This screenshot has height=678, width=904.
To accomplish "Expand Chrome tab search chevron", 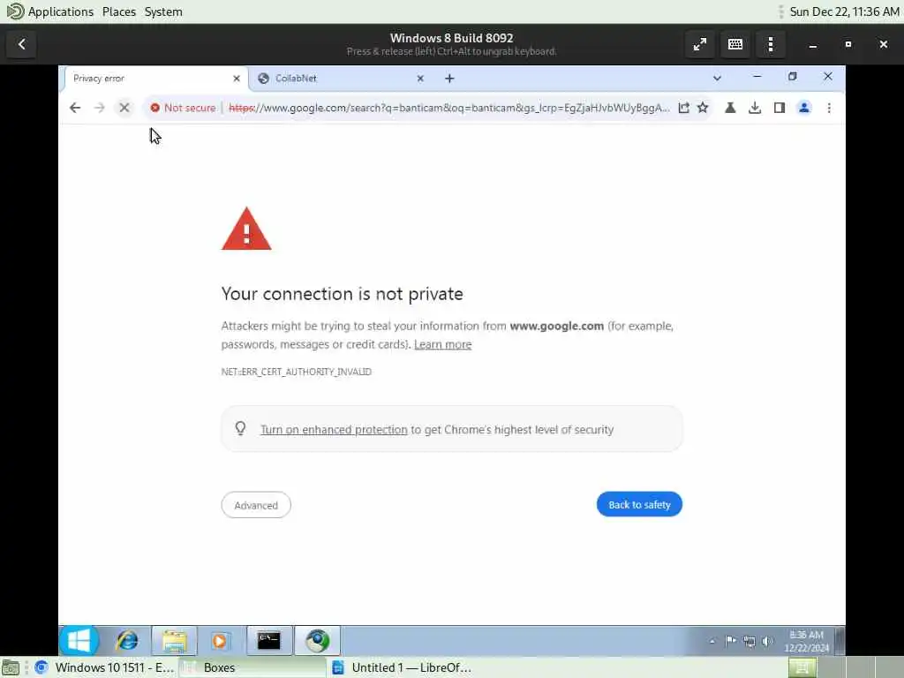I will tap(717, 78).
